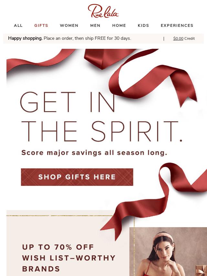Viewport: 207px width, 276px height.
Task: Open the MEN category link
Action: [95, 26]
